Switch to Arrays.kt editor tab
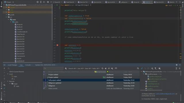Screen dimensions: 184x103 coord(136,2)
